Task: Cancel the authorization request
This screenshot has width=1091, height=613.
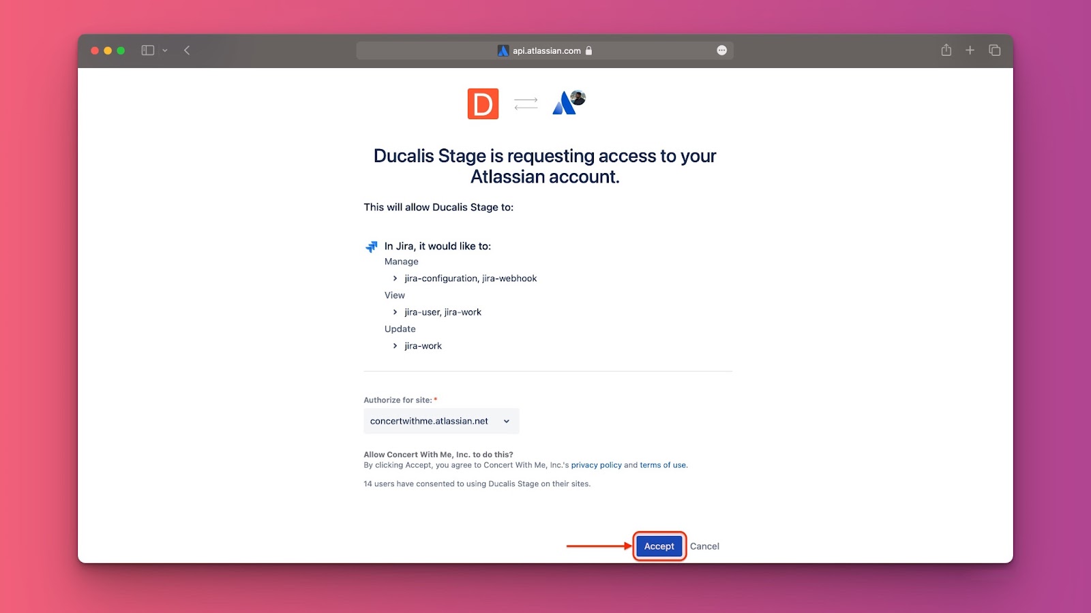Action: click(704, 546)
